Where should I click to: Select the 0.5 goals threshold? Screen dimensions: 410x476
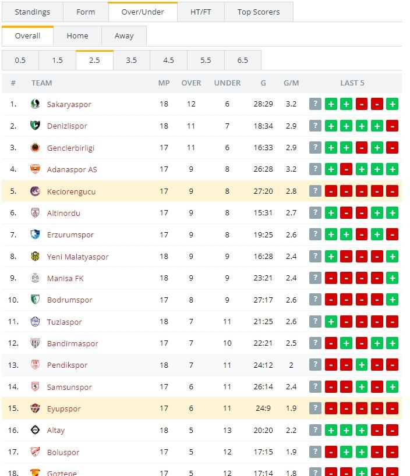[x=20, y=60]
